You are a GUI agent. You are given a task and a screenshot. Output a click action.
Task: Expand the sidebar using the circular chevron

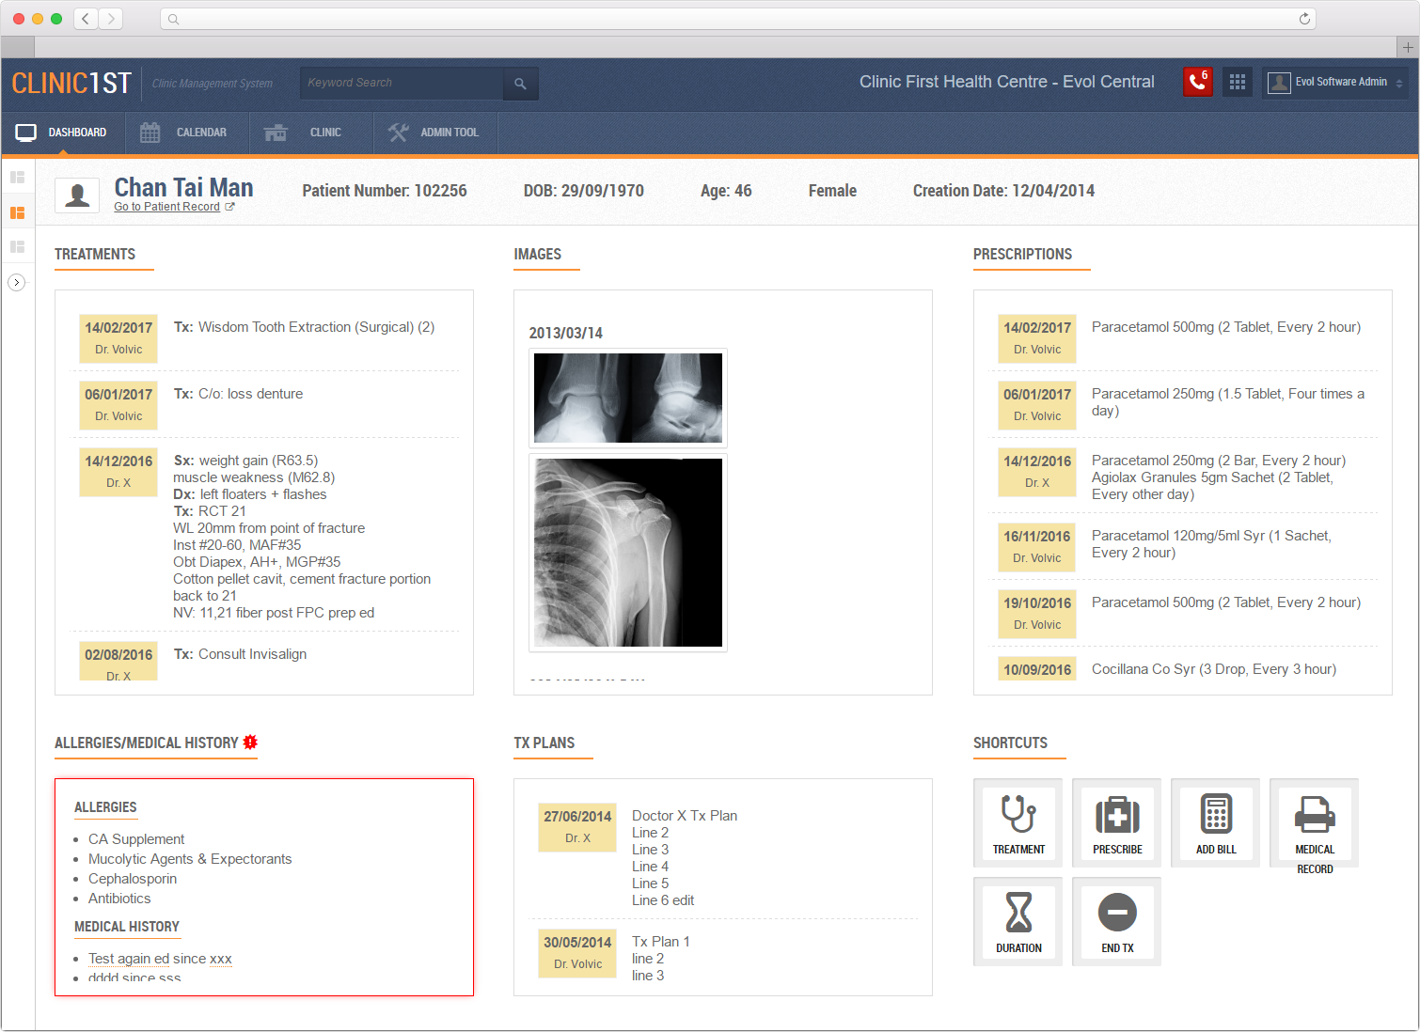[x=18, y=281]
